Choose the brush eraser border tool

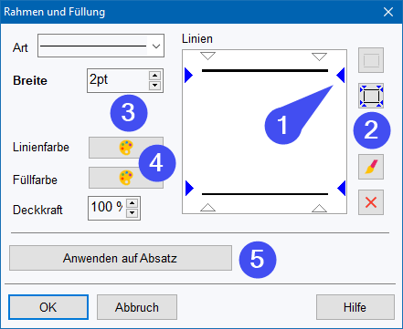371,167
